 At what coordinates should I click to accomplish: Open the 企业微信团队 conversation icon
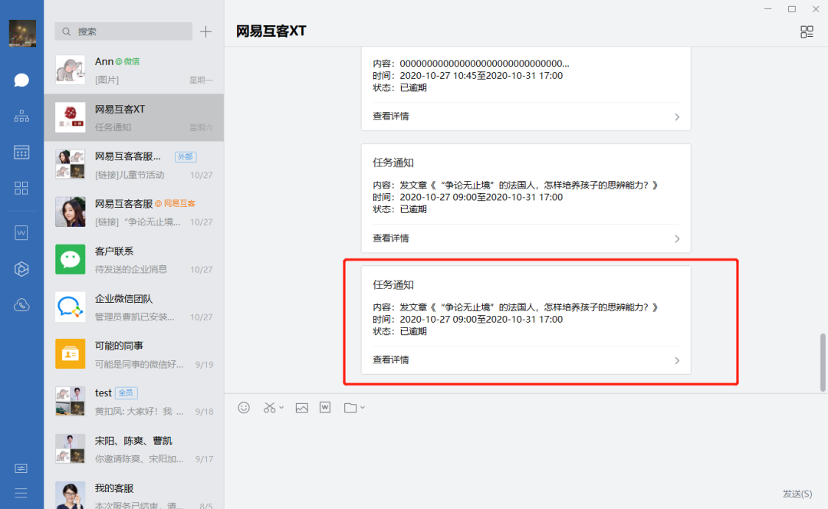pyautogui.click(x=71, y=307)
